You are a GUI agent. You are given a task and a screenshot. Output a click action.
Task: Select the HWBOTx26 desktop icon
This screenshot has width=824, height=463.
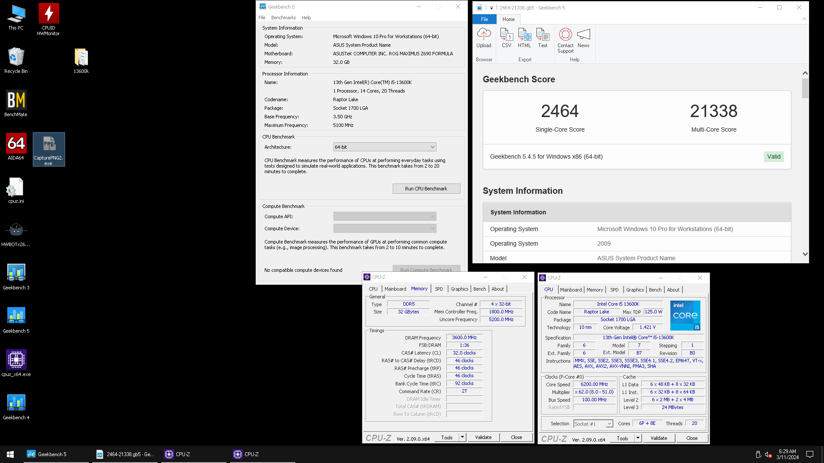click(16, 234)
